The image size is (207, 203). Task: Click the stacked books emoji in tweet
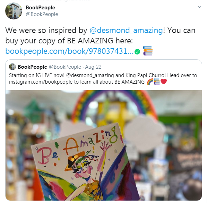tap(148, 51)
